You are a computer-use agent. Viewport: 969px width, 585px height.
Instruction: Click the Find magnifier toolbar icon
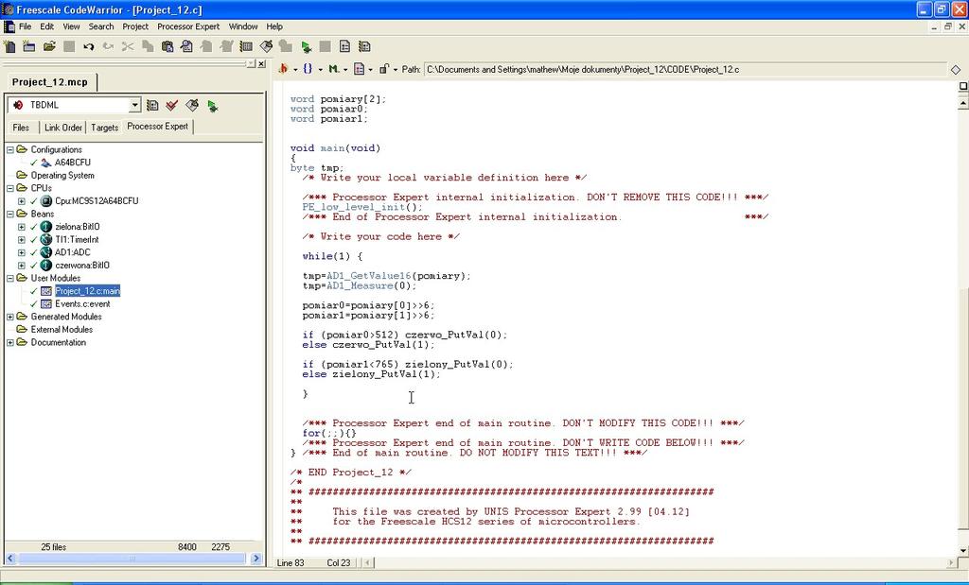[x=186, y=46]
